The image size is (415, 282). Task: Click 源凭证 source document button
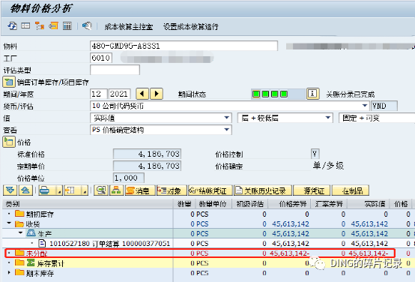tap(312, 190)
